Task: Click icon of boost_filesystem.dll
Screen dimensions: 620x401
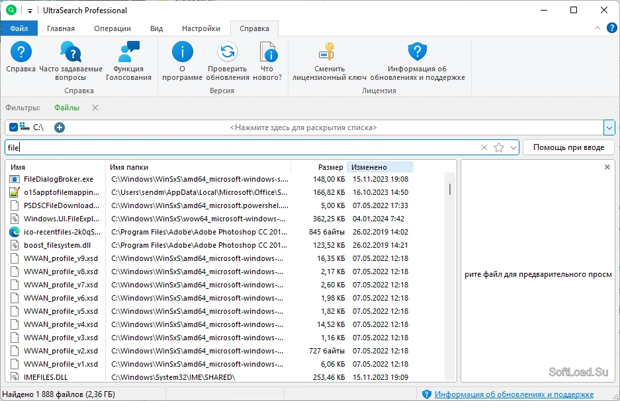Action: tap(15, 245)
